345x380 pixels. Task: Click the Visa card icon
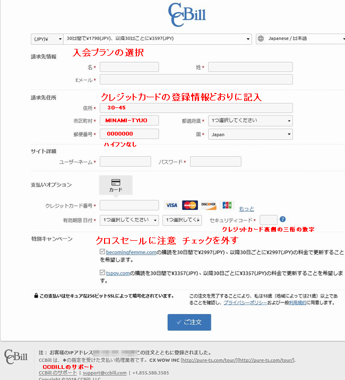(171, 205)
